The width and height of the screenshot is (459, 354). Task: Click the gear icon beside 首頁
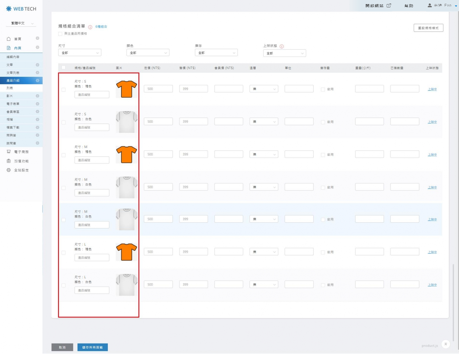(37, 38)
